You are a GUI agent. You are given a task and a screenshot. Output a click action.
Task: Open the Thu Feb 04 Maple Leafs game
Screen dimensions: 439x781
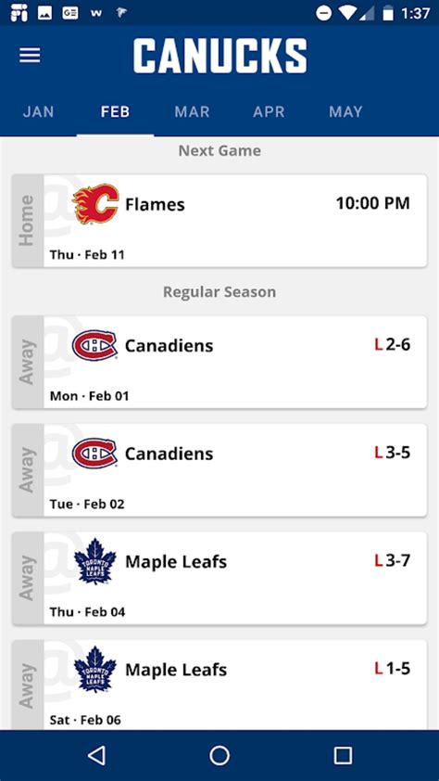coord(219,578)
